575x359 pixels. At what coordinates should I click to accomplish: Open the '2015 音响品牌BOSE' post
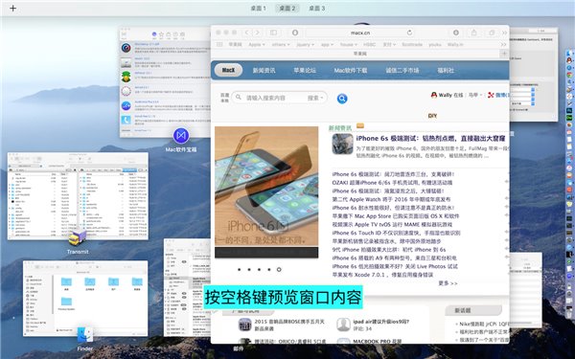[289, 325]
